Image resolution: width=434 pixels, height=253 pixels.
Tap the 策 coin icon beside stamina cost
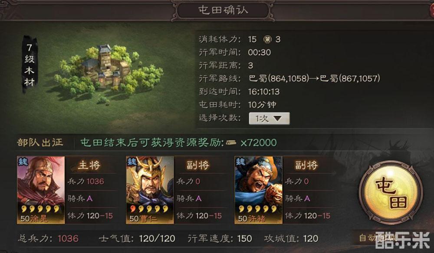pos(267,39)
